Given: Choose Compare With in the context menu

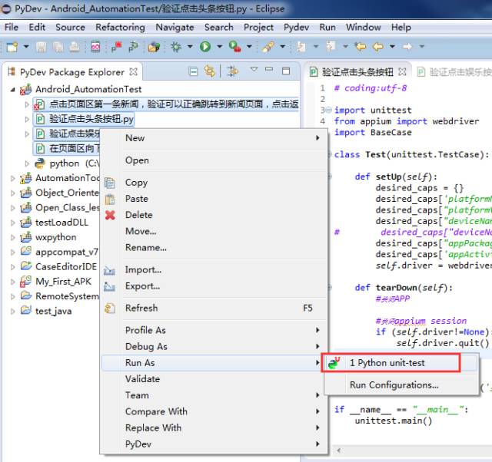Looking at the screenshot, I should [x=214, y=411].
